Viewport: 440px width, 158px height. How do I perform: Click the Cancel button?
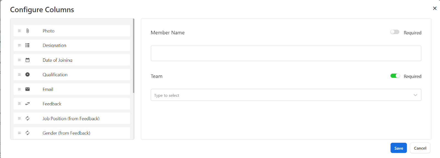[420, 148]
